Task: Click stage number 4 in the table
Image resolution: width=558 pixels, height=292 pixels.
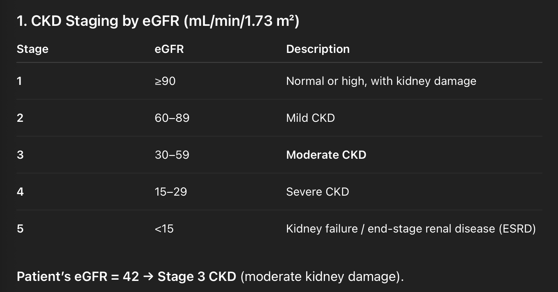Action: (x=20, y=192)
